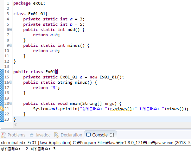Click 'return "3";' on line 17
The image size is (191, 153).
point(46,88)
